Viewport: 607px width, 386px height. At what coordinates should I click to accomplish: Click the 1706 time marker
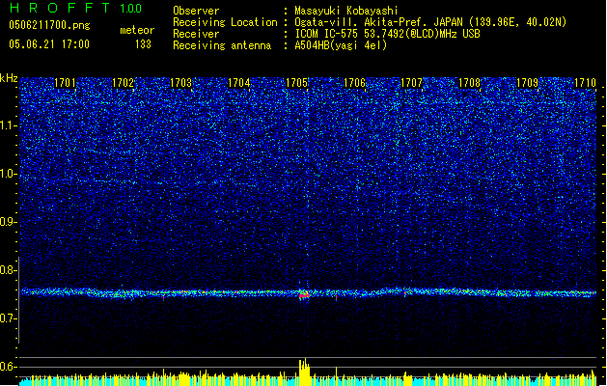click(x=354, y=83)
